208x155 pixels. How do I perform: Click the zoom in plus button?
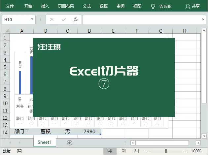(185, 151)
